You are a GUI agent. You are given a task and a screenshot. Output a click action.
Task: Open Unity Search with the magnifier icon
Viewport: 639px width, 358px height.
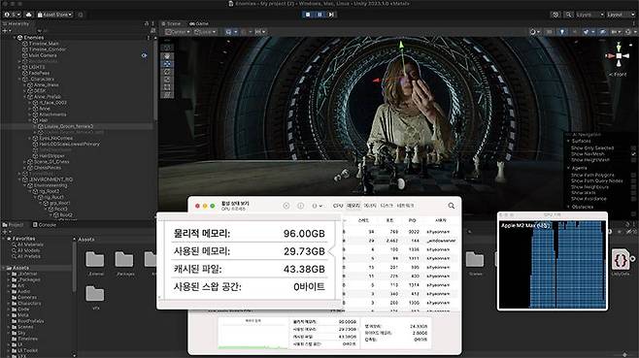click(x=568, y=15)
